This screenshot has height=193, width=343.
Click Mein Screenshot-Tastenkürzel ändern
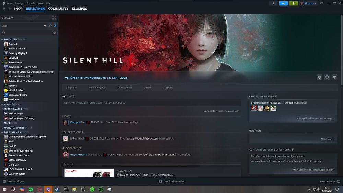pyautogui.click(x=313, y=170)
